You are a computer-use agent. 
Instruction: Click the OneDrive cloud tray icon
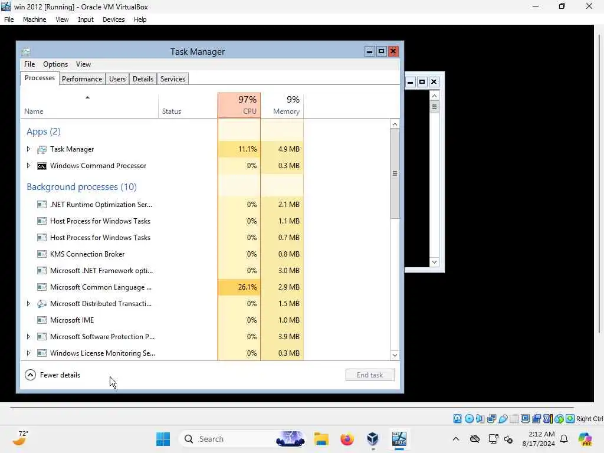pyautogui.click(x=475, y=439)
